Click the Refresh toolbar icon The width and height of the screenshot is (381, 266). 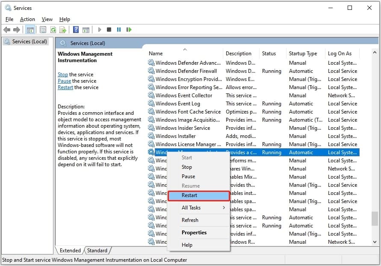click(53, 30)
